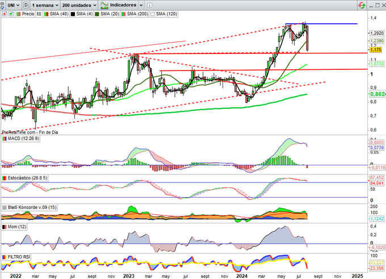
Task: Click the 1,2920 price axis label
Action: tap(377, 33)
